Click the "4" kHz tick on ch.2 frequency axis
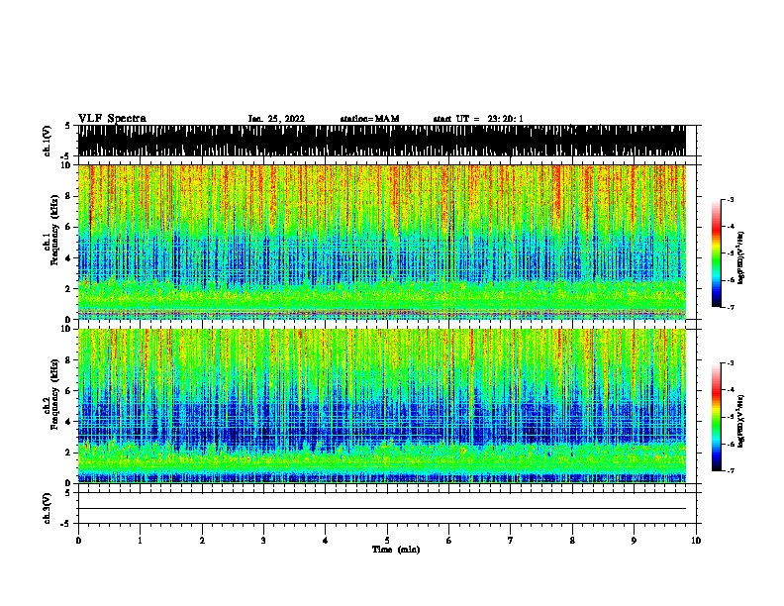The image size is (784, 606). 69,422
